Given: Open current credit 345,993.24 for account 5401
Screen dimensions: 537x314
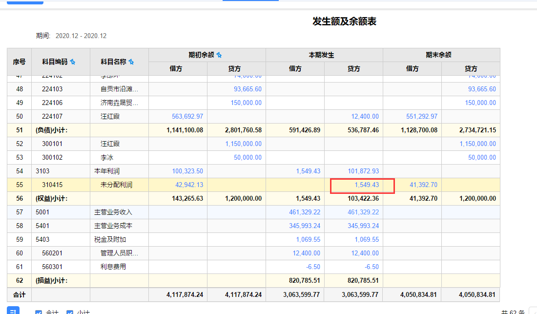Looking at the screenshot, I should click(x=363, y=226).
